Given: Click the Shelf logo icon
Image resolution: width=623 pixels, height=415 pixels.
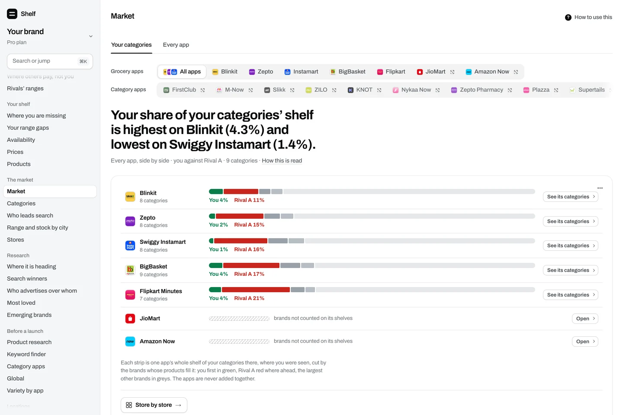Looking at the screenshot, I should [x=12, y=14].
